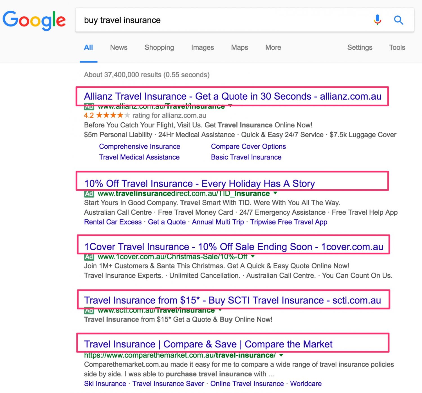Click the Ad badge beside travelinsurancedirect URL

(89, 194)
